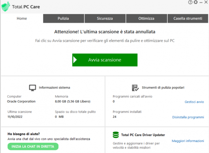Screen dimensions: 209x153
Task: Open the help question mark icon
Action: tap(190, 2)
